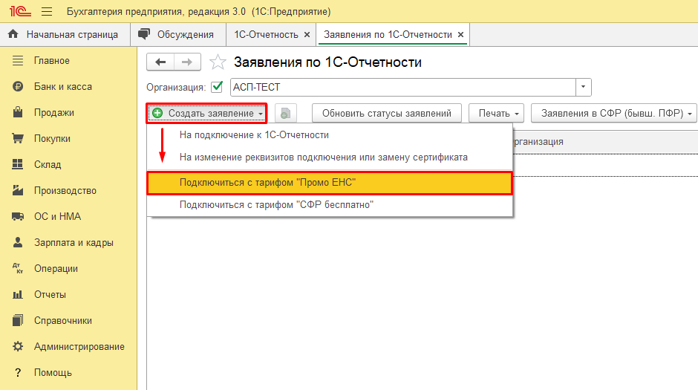Click Обновить статусы заявлений button
Image resolution: width=698 pixels, height=390 pixels.
pos(386,113)
